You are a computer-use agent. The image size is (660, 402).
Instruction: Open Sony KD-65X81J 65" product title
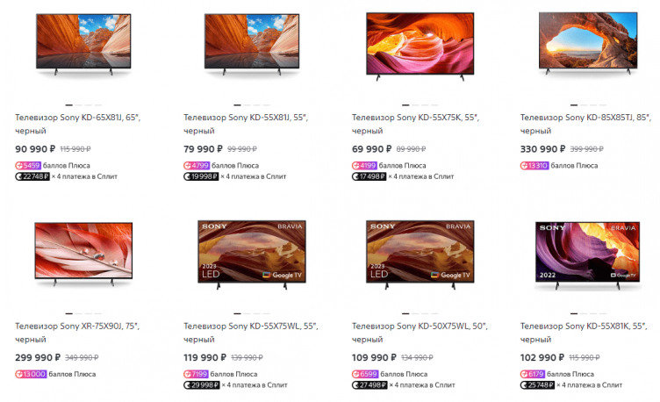click(78, 124)
